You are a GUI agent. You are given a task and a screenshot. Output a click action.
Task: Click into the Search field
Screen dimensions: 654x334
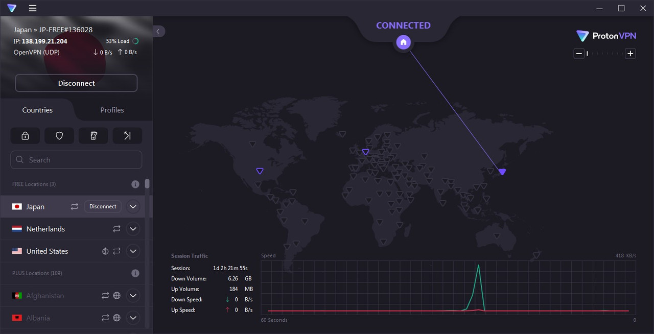tap(76, 160)
